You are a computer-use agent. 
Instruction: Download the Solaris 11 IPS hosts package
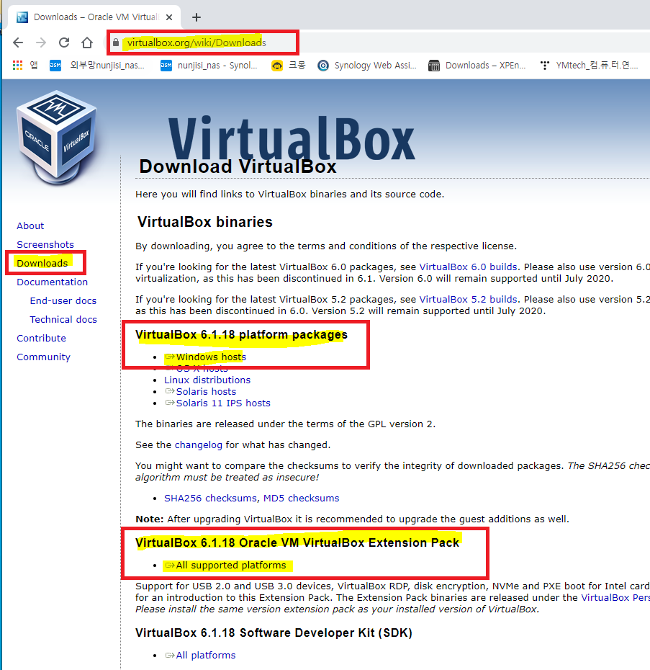(x=218, y=403)
